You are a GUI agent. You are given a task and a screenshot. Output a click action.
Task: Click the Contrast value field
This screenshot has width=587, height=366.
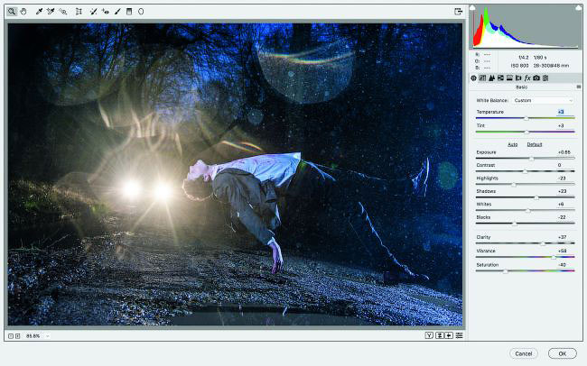[x=564, y=165]
